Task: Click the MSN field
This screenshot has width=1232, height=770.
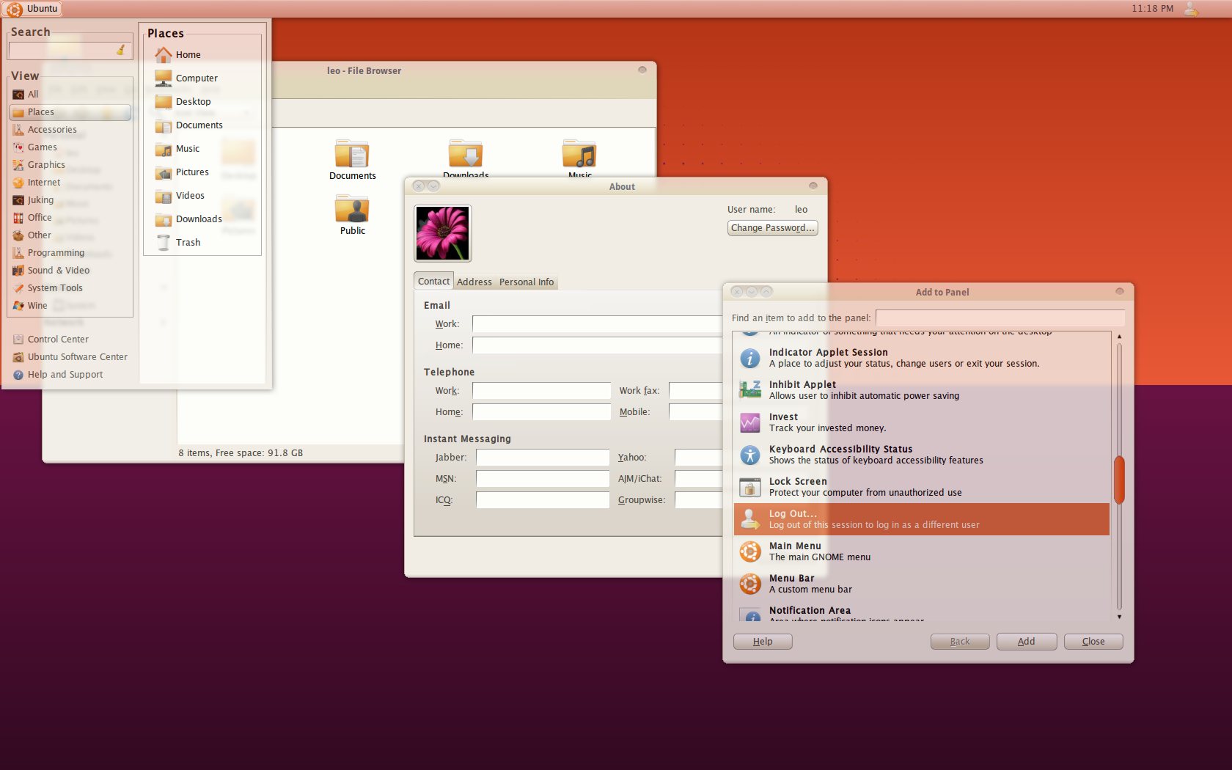Action: point(543,479)
